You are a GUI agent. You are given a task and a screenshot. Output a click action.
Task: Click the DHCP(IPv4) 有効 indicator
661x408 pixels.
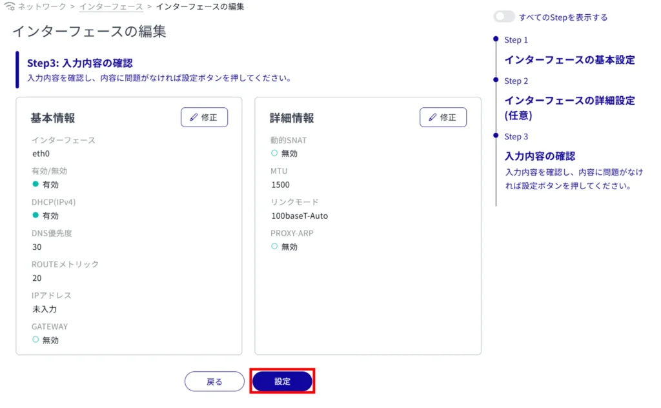(x=36, y=215)
